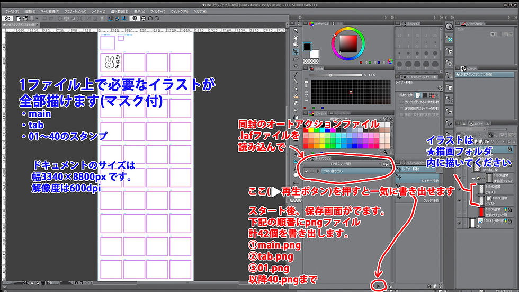519x292 pixels.
Task: Click the Open file folder icon
Action: [25, 19]
